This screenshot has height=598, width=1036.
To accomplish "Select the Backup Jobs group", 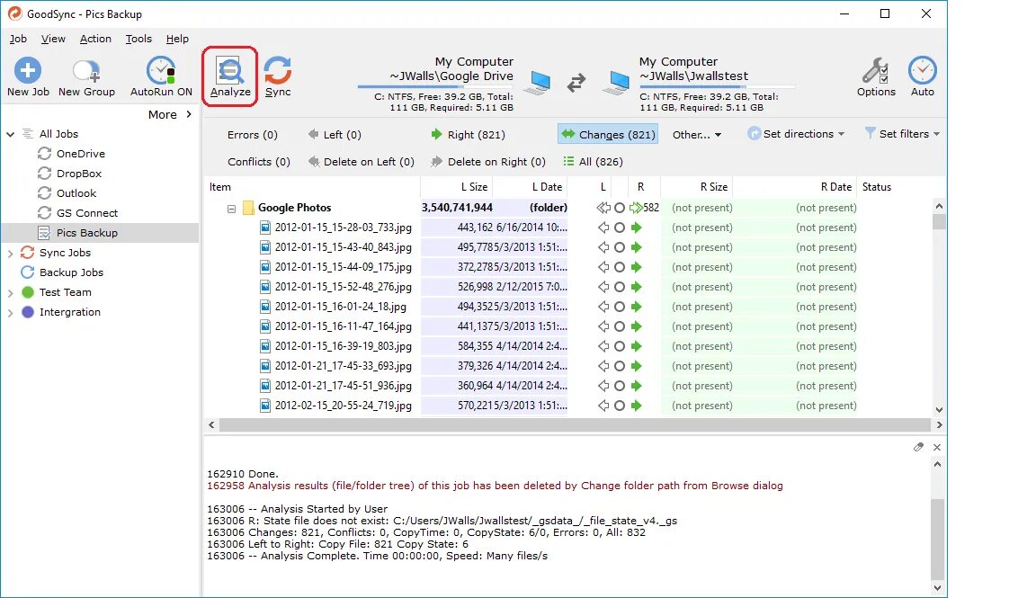I will (71, 272).
